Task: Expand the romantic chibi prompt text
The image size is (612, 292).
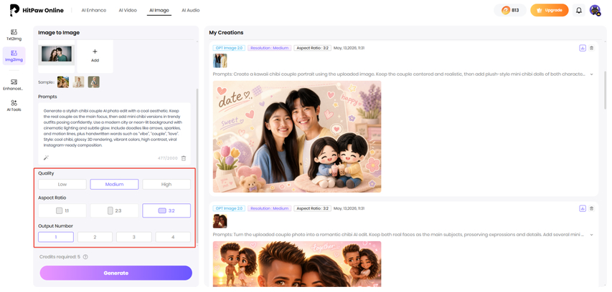Action: pyautogui.click(x=592, y=235)
